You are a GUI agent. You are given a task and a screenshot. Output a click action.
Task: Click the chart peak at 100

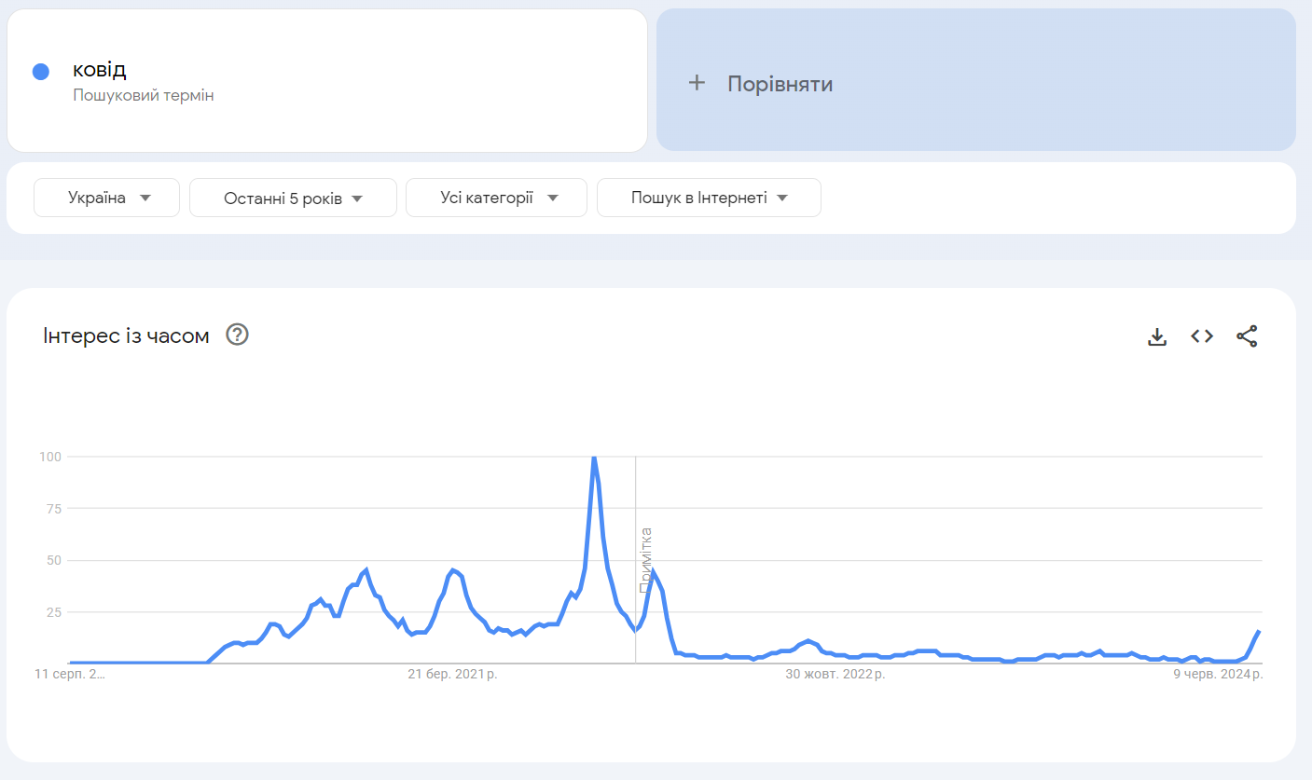tap(594, 457)
